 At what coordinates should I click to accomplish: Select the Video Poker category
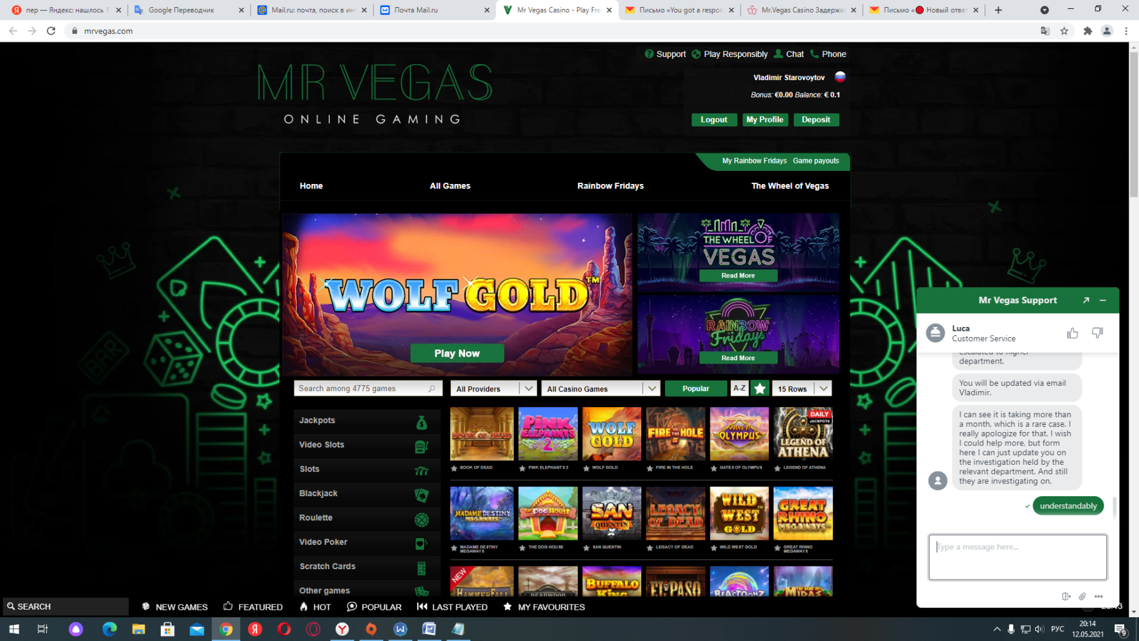(367, 543)
